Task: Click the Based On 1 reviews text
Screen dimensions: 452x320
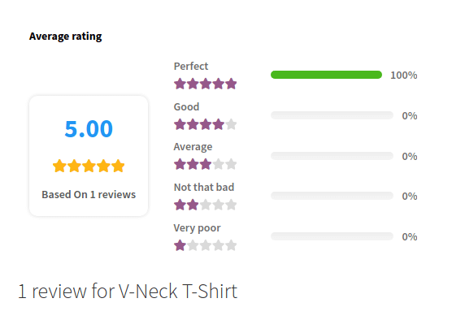Action: click(x=89, y=195)
